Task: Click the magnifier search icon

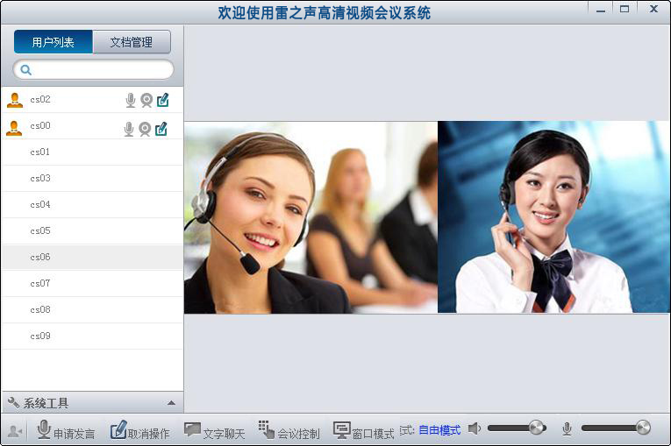Action: (26, 70)
